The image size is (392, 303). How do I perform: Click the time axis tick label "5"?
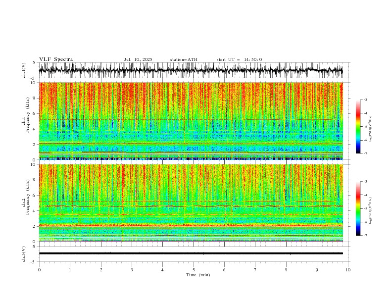click(194, 270)
